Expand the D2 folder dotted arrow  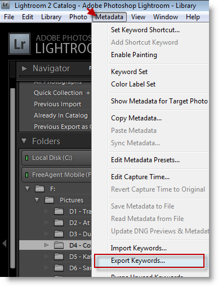(x=46, y=223)
